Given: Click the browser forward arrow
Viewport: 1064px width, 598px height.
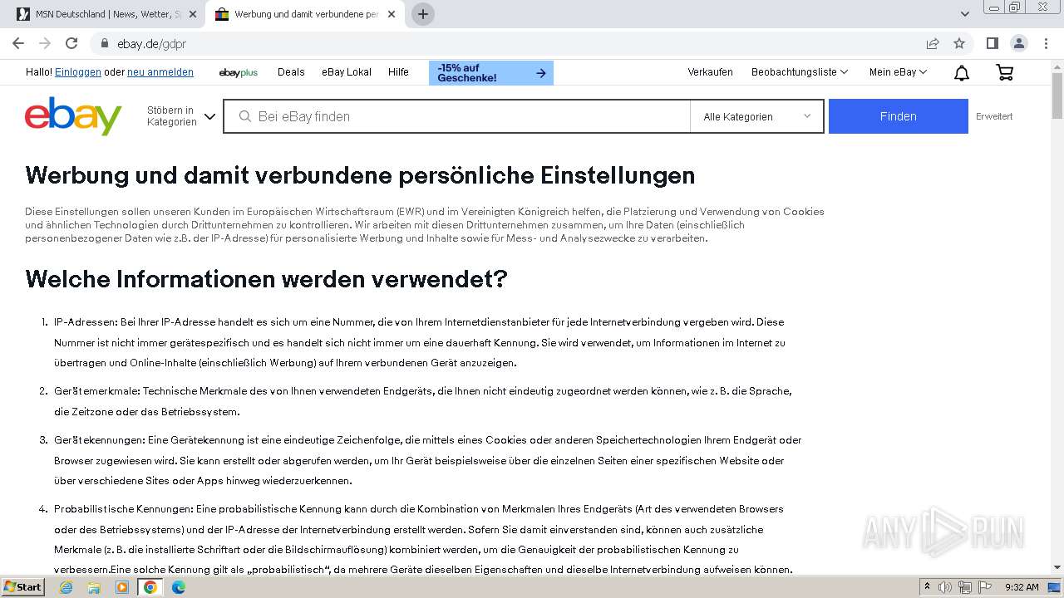Looking at the screenshot, I should (45, 43).
